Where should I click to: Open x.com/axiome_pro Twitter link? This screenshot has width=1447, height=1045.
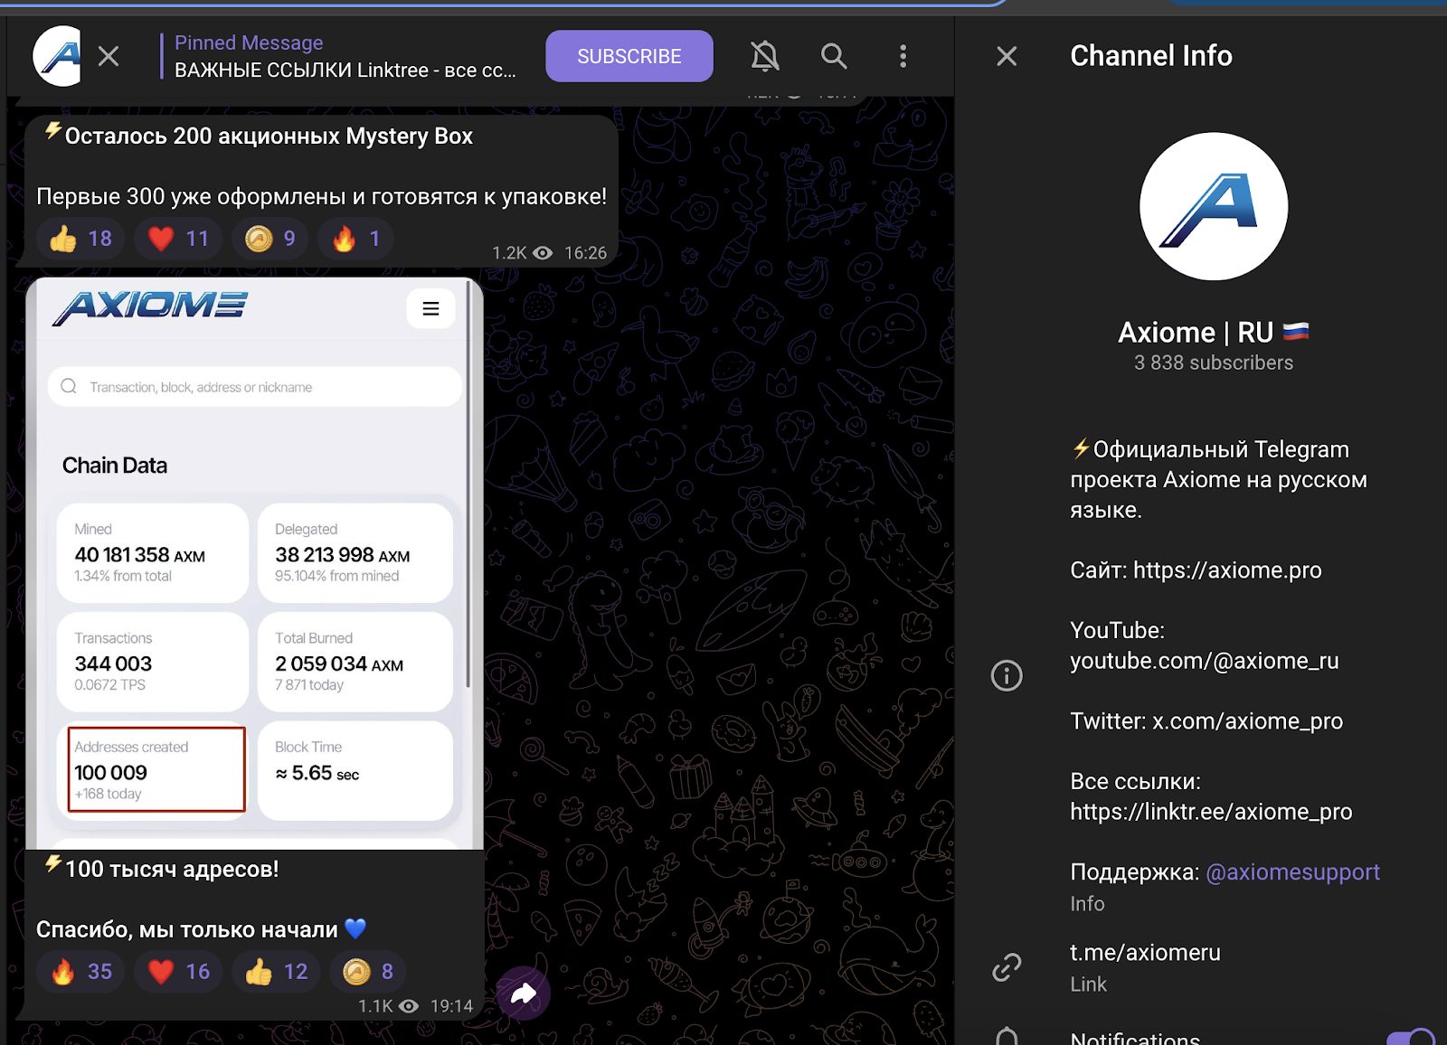pyautogui.click(x=1247, y=721)
